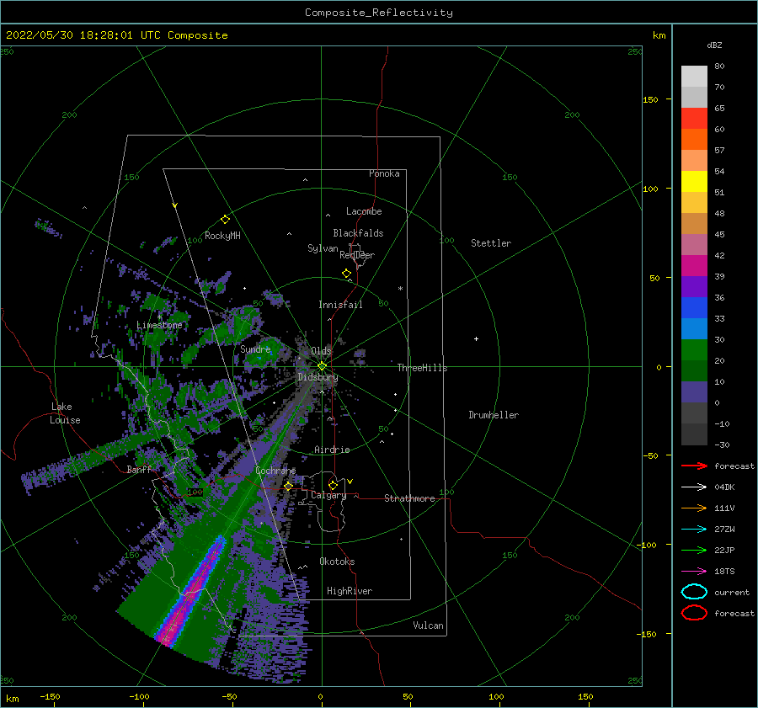Click the km unit label at top right
The height and width of the screenshot is (708, 758).
659,35
